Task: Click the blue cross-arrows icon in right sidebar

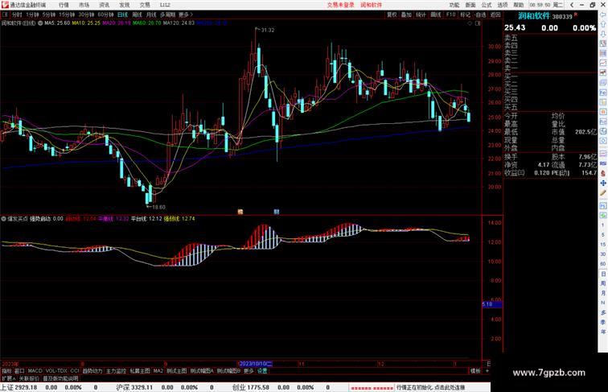Action: click(x=603, y=183)
